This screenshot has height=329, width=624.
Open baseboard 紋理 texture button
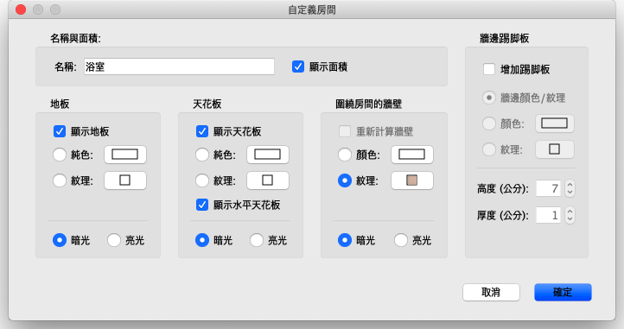(555, 149)
